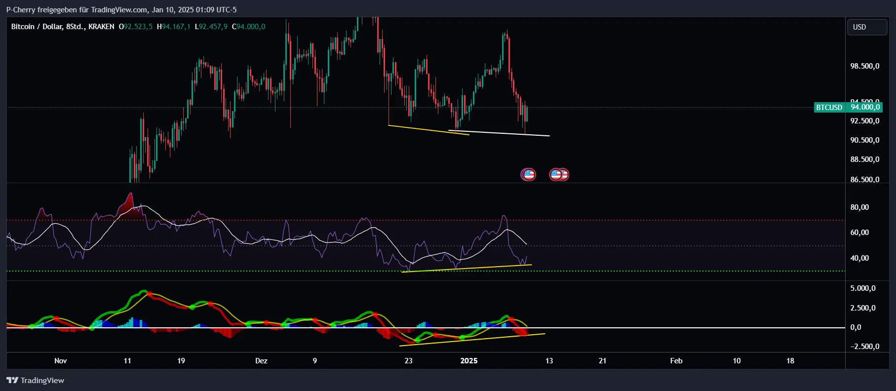Viewport: 896px width, 391px height.
Task: Click the 2.500,0 MACD axis label
Action: [x=863, y=308]
